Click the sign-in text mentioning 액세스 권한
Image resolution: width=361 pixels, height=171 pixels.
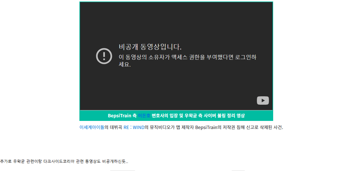(187, 61)
